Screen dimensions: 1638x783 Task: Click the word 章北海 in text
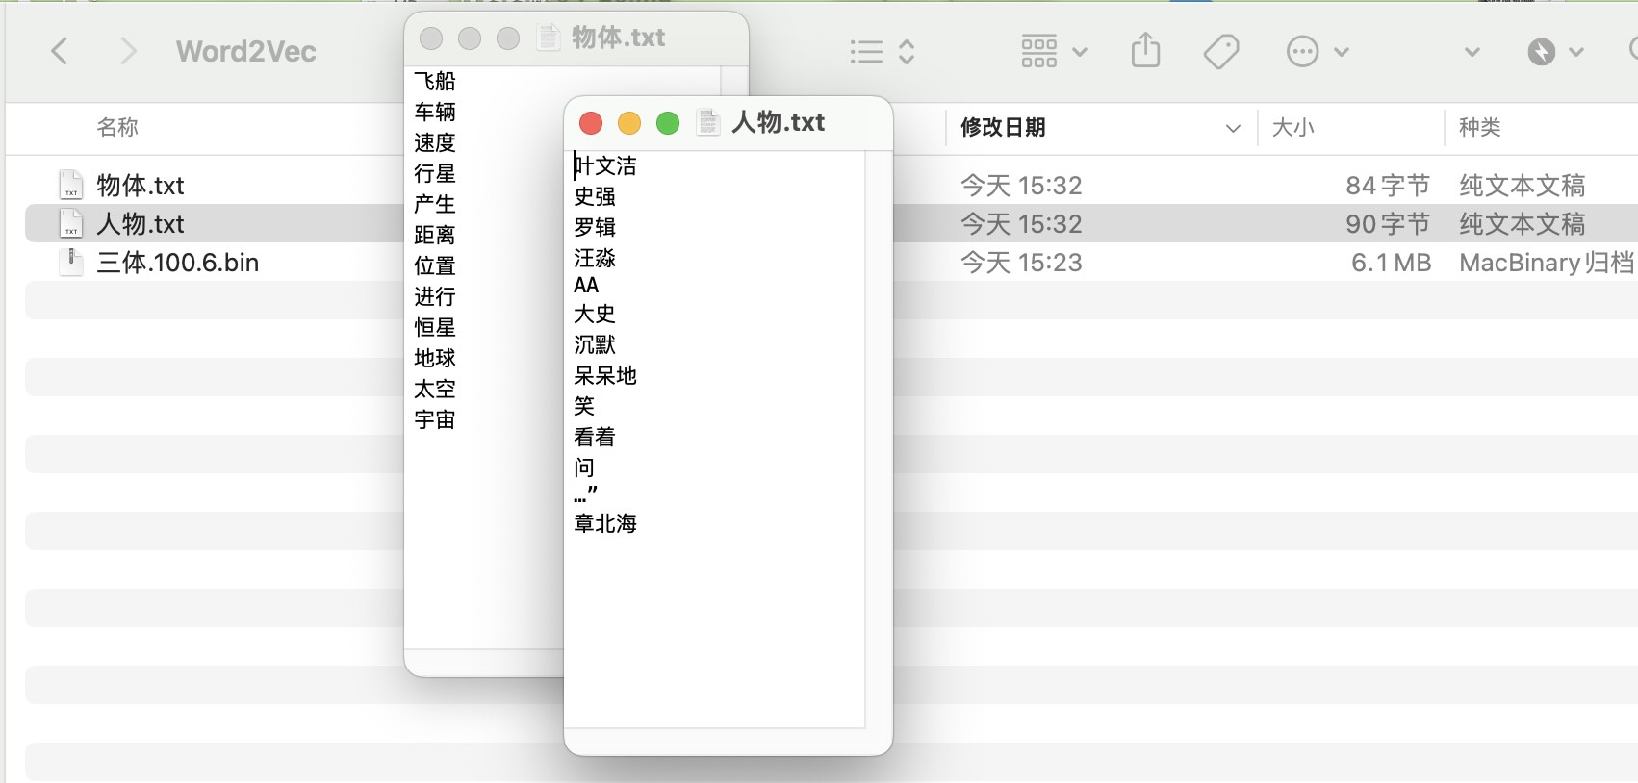[x=604, y=523]
